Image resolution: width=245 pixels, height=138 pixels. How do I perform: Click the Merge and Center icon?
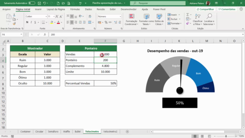tap(90, 22)
